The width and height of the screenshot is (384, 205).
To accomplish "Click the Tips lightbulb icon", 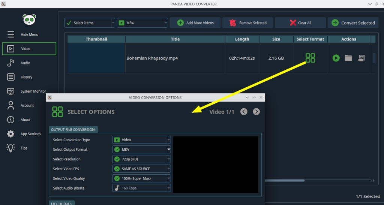I will (x=10, y=148).
